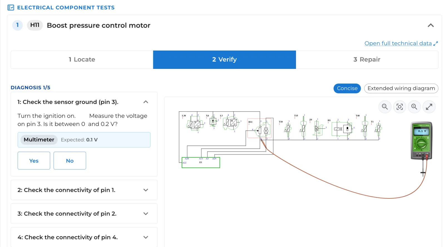The height and width of the screenshot is (247, 445).
Task: Click the Boost pressure control motor title
Action: pyautogui.click(x=98, y=26)
